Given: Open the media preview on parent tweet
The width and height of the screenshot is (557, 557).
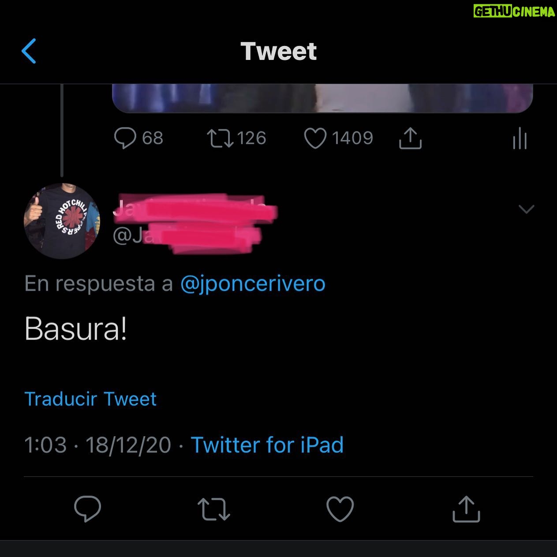Looking at the screenshot, I should click(322, 98).
